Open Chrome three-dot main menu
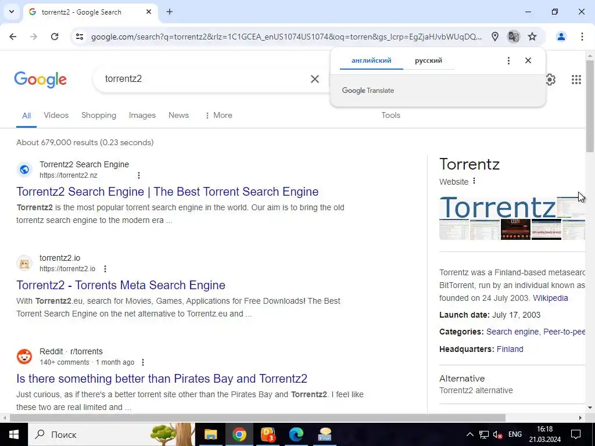The image size is (595, 446). click(582, 37)
